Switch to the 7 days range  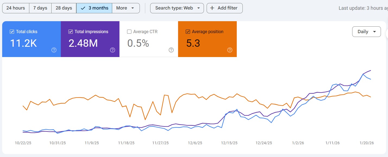click(x=40, y=8)
